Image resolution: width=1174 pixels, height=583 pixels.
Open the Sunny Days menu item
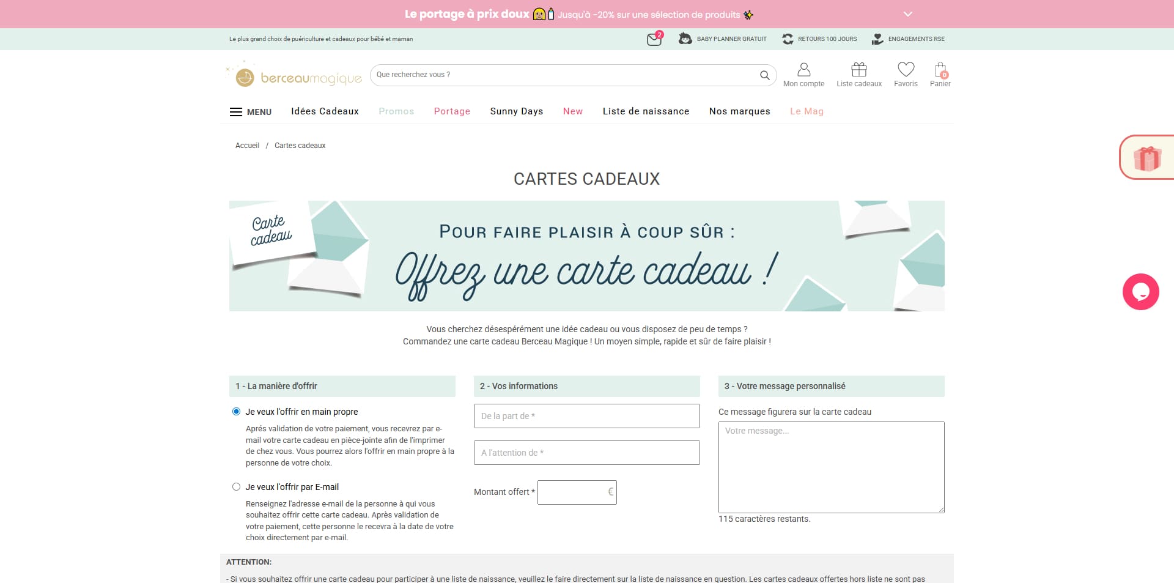click(517, 111)
